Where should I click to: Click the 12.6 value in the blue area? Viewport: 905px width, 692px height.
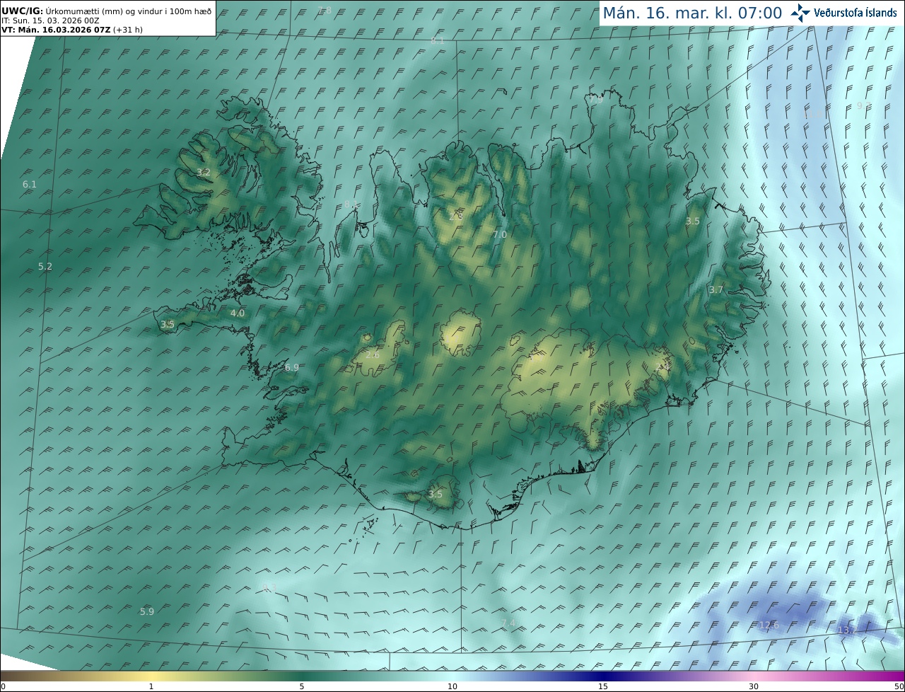(x=769, y=625)
